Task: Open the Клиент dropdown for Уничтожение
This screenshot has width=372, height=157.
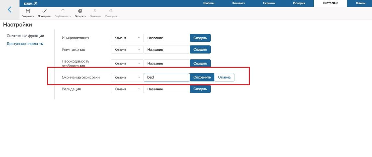Action: (x=127, y=50)
